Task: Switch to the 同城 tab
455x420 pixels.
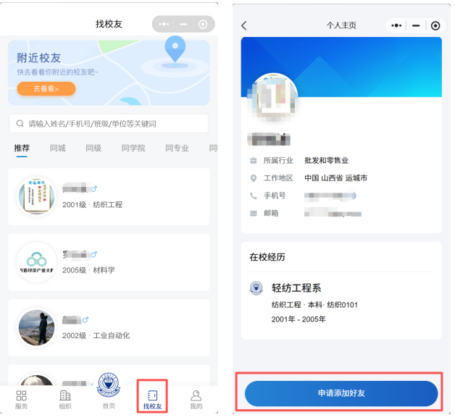Action: [x=58, y=148]
